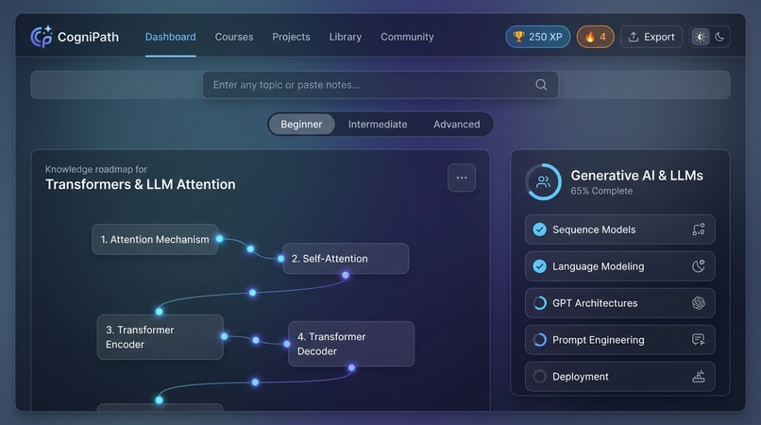Click the search magnifier icon

[x=541, y=85]
